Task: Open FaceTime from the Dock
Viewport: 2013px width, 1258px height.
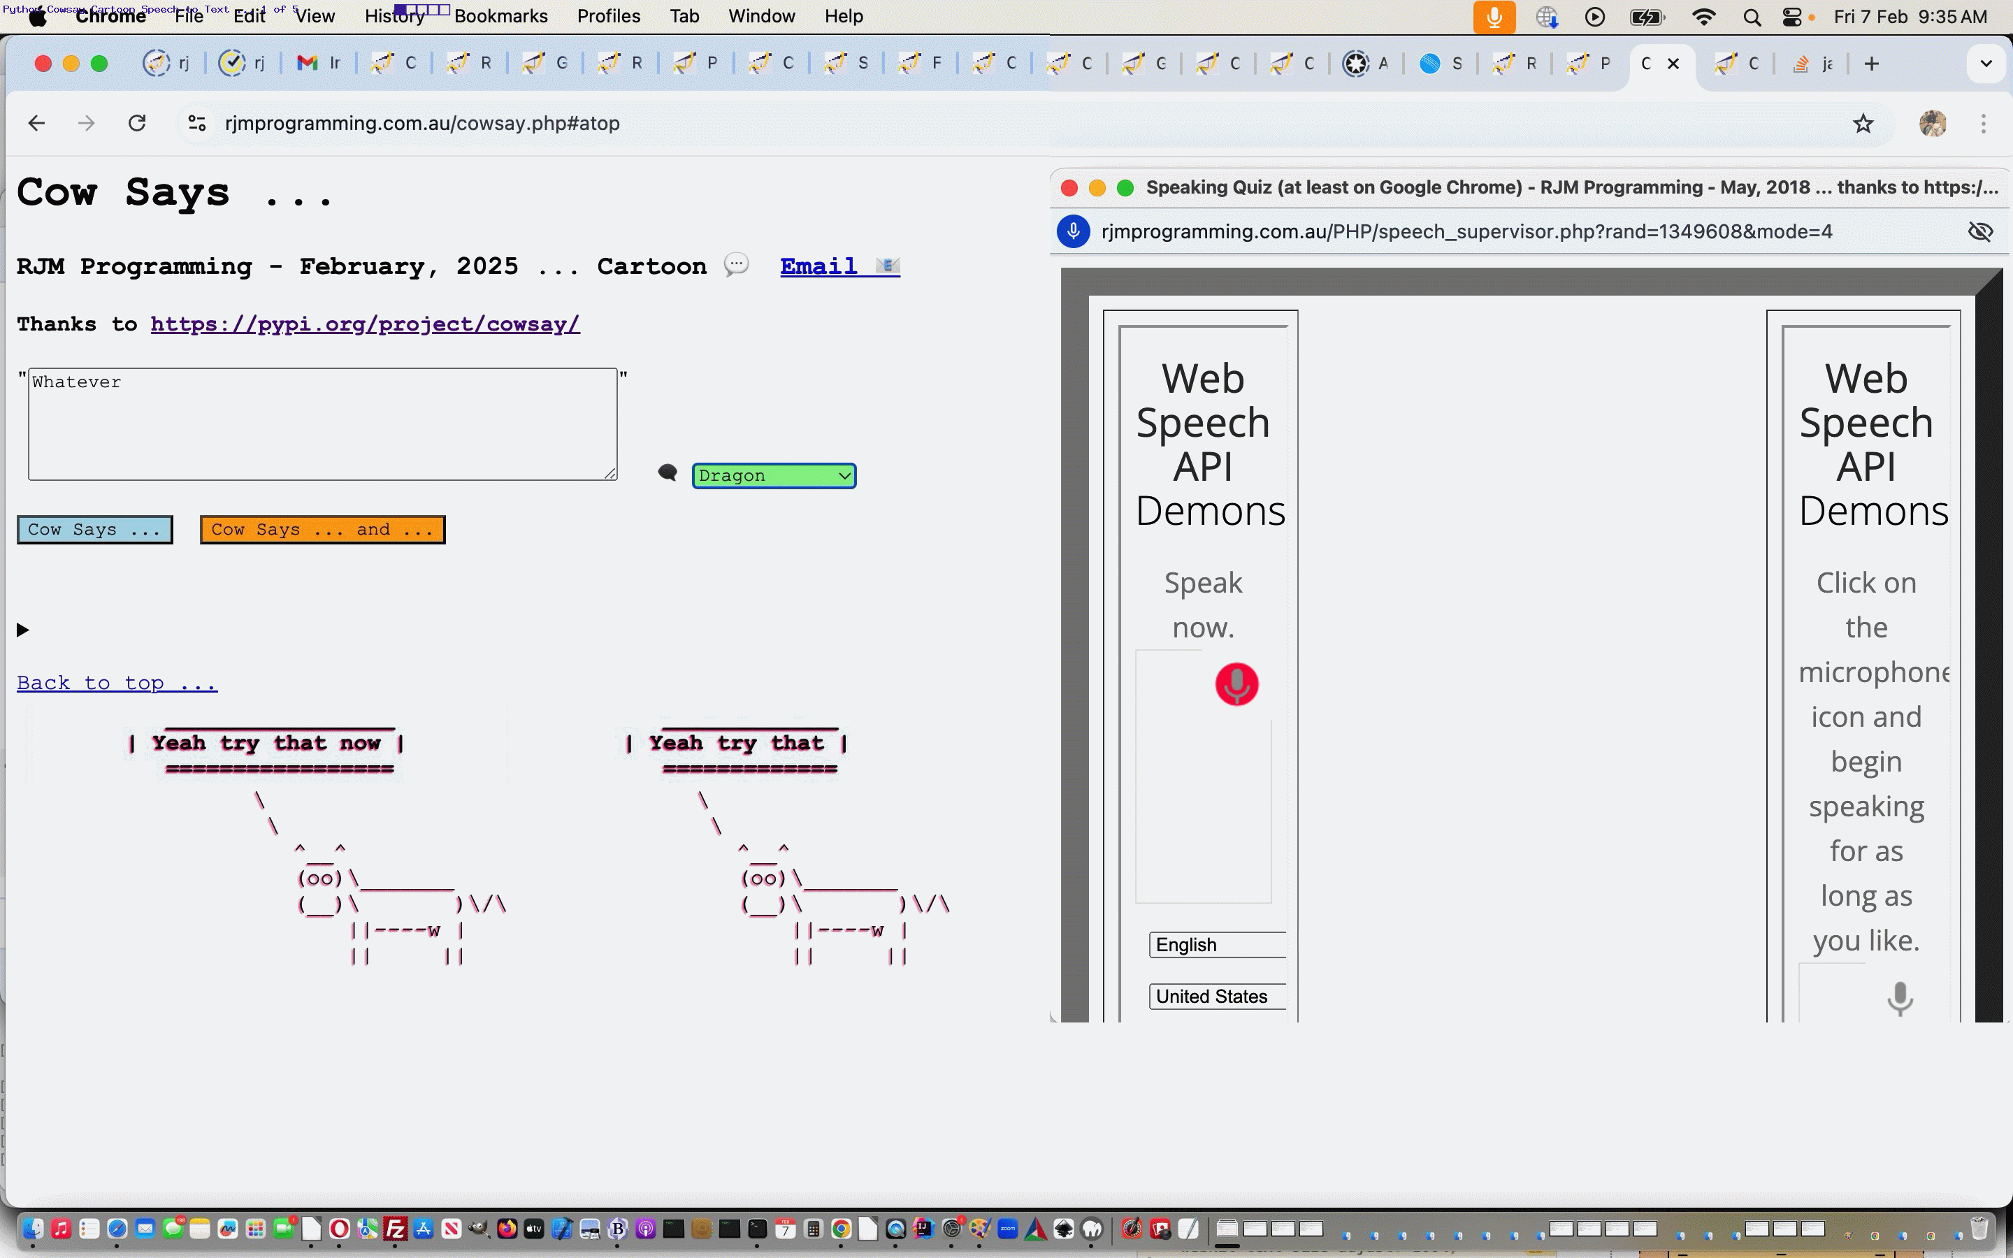Action: 284,1229
